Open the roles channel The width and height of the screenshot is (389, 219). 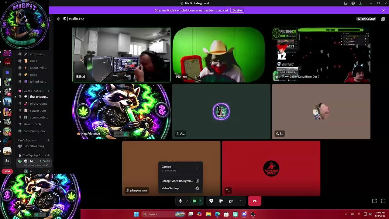[x=33, y=75]
